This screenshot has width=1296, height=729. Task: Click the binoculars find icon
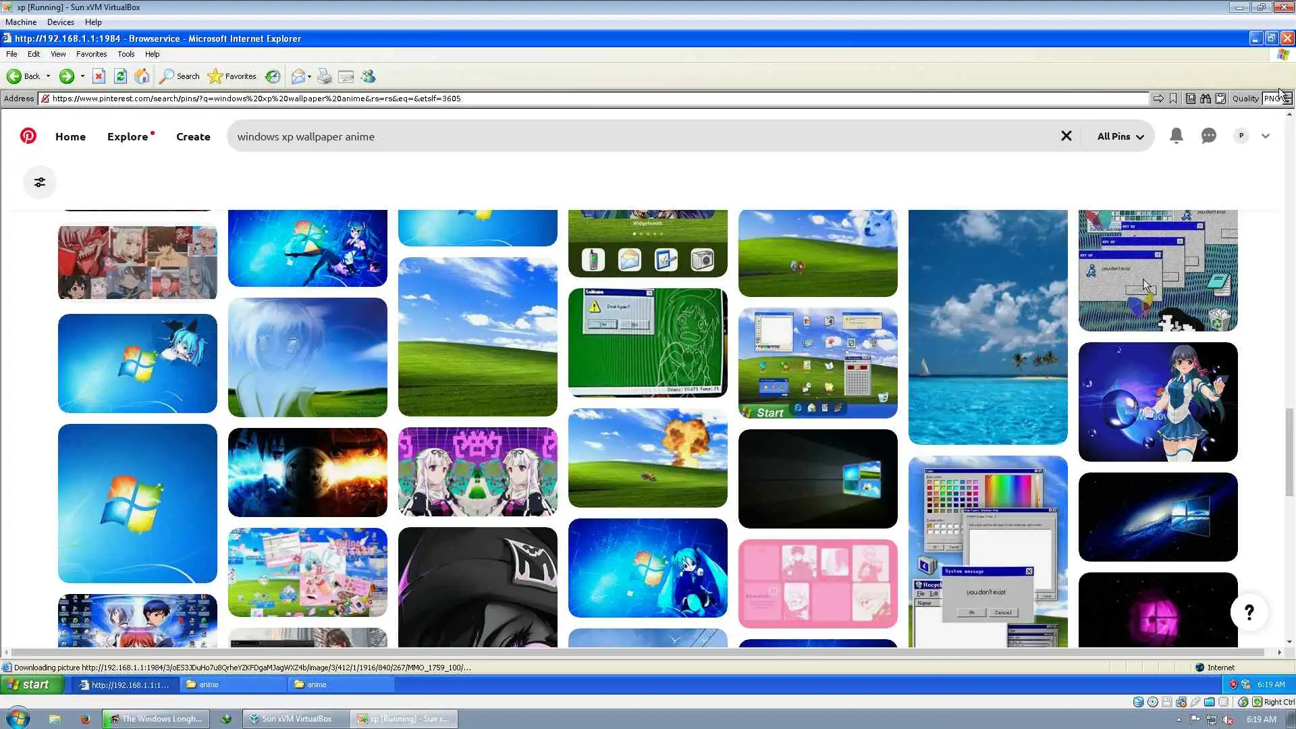point(1205,99)
